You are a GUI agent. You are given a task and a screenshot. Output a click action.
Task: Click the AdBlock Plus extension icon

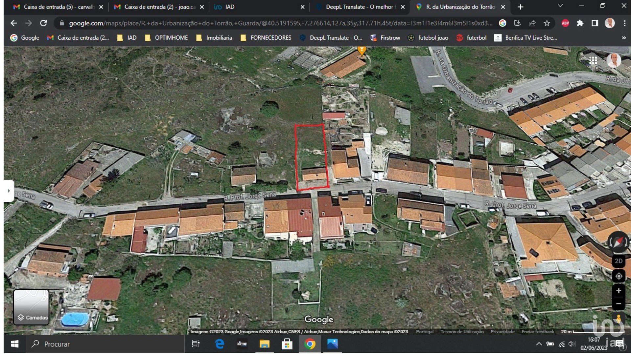(x=565, y=23)
